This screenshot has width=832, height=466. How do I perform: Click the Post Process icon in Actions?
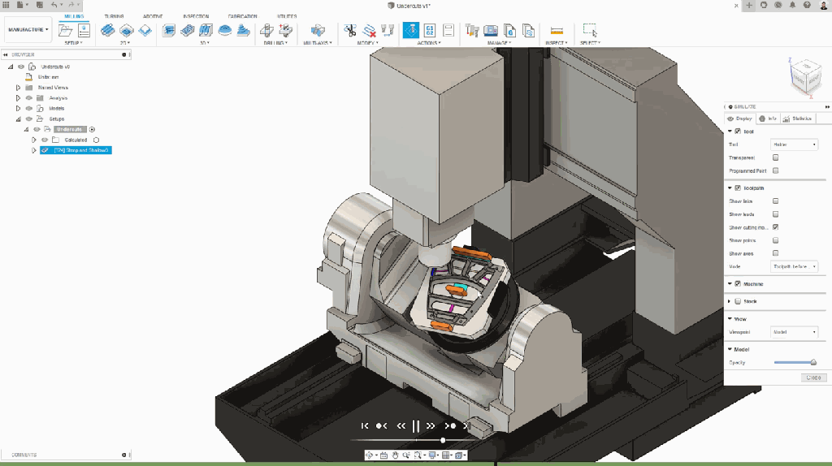coord(429,31)
